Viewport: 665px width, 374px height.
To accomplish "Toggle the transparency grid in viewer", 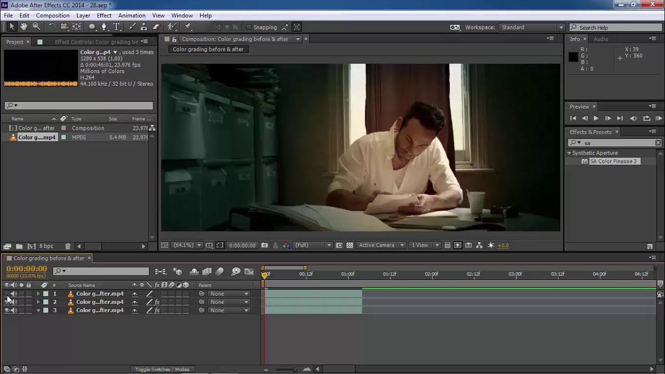I will click(x=350, y=245).
